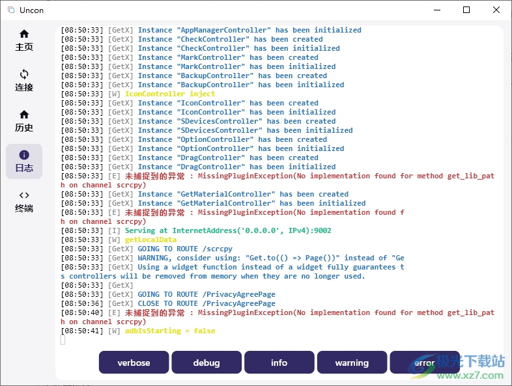Click the 主页 sidebar label

(x=24, y=47)
